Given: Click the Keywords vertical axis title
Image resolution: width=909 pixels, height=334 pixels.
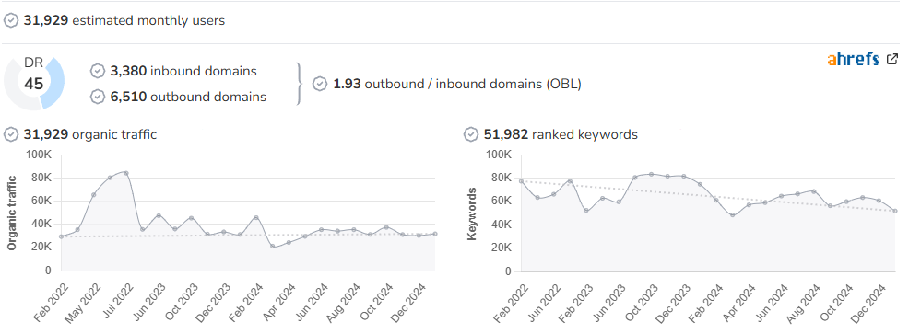Looking at the screenshot, I should tap(472, 213).
